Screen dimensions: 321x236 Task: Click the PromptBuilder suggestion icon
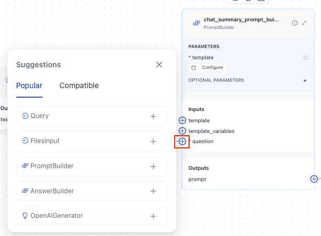(25, 166)
